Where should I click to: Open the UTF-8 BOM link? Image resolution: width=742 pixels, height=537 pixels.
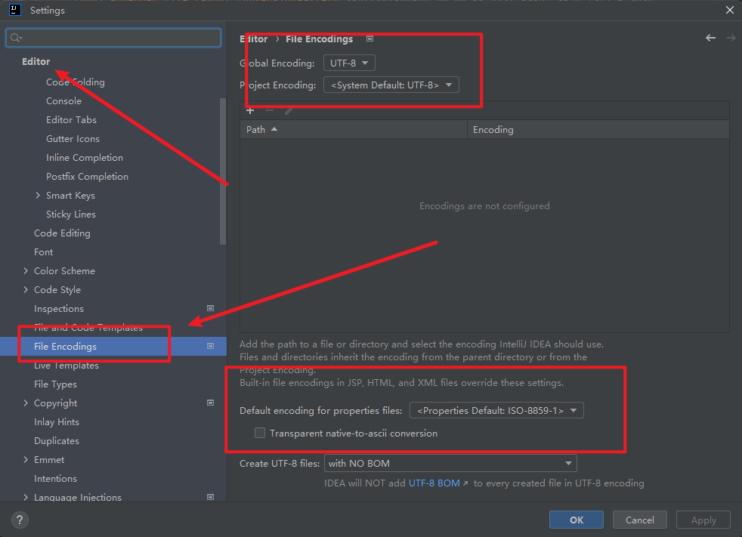pyautogui.click(x=434, y=483)
